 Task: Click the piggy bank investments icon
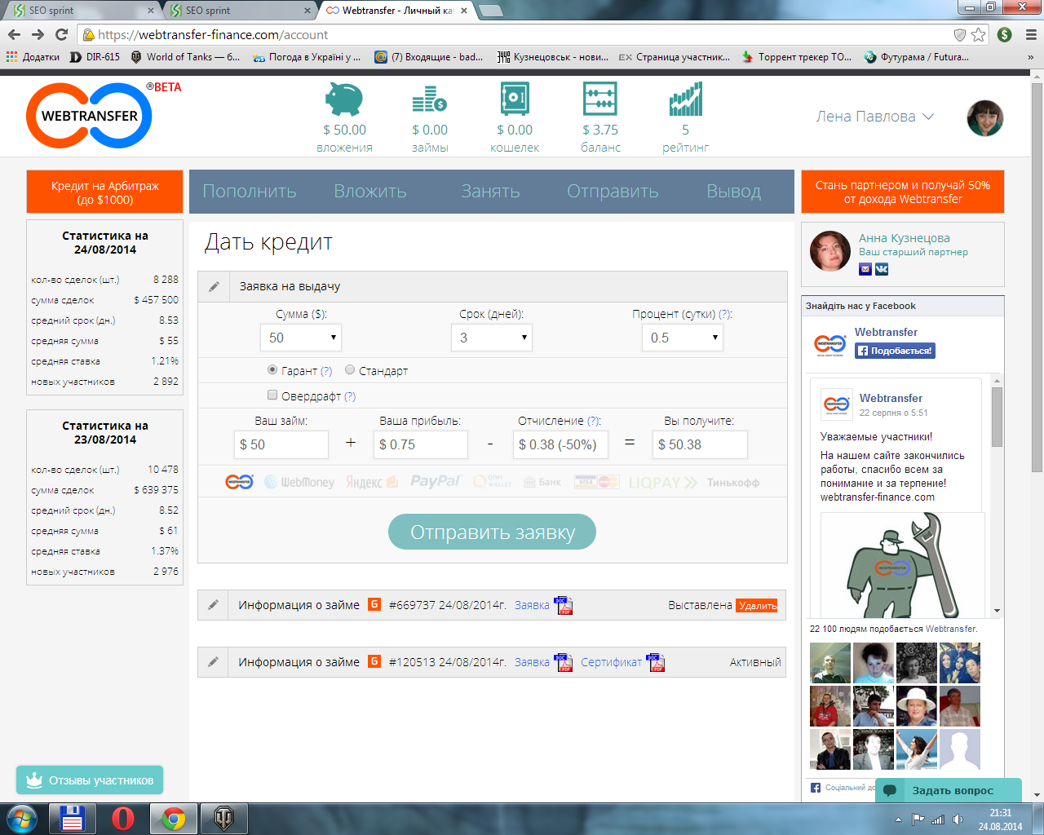pyautogui.click(x=344, y=99)
